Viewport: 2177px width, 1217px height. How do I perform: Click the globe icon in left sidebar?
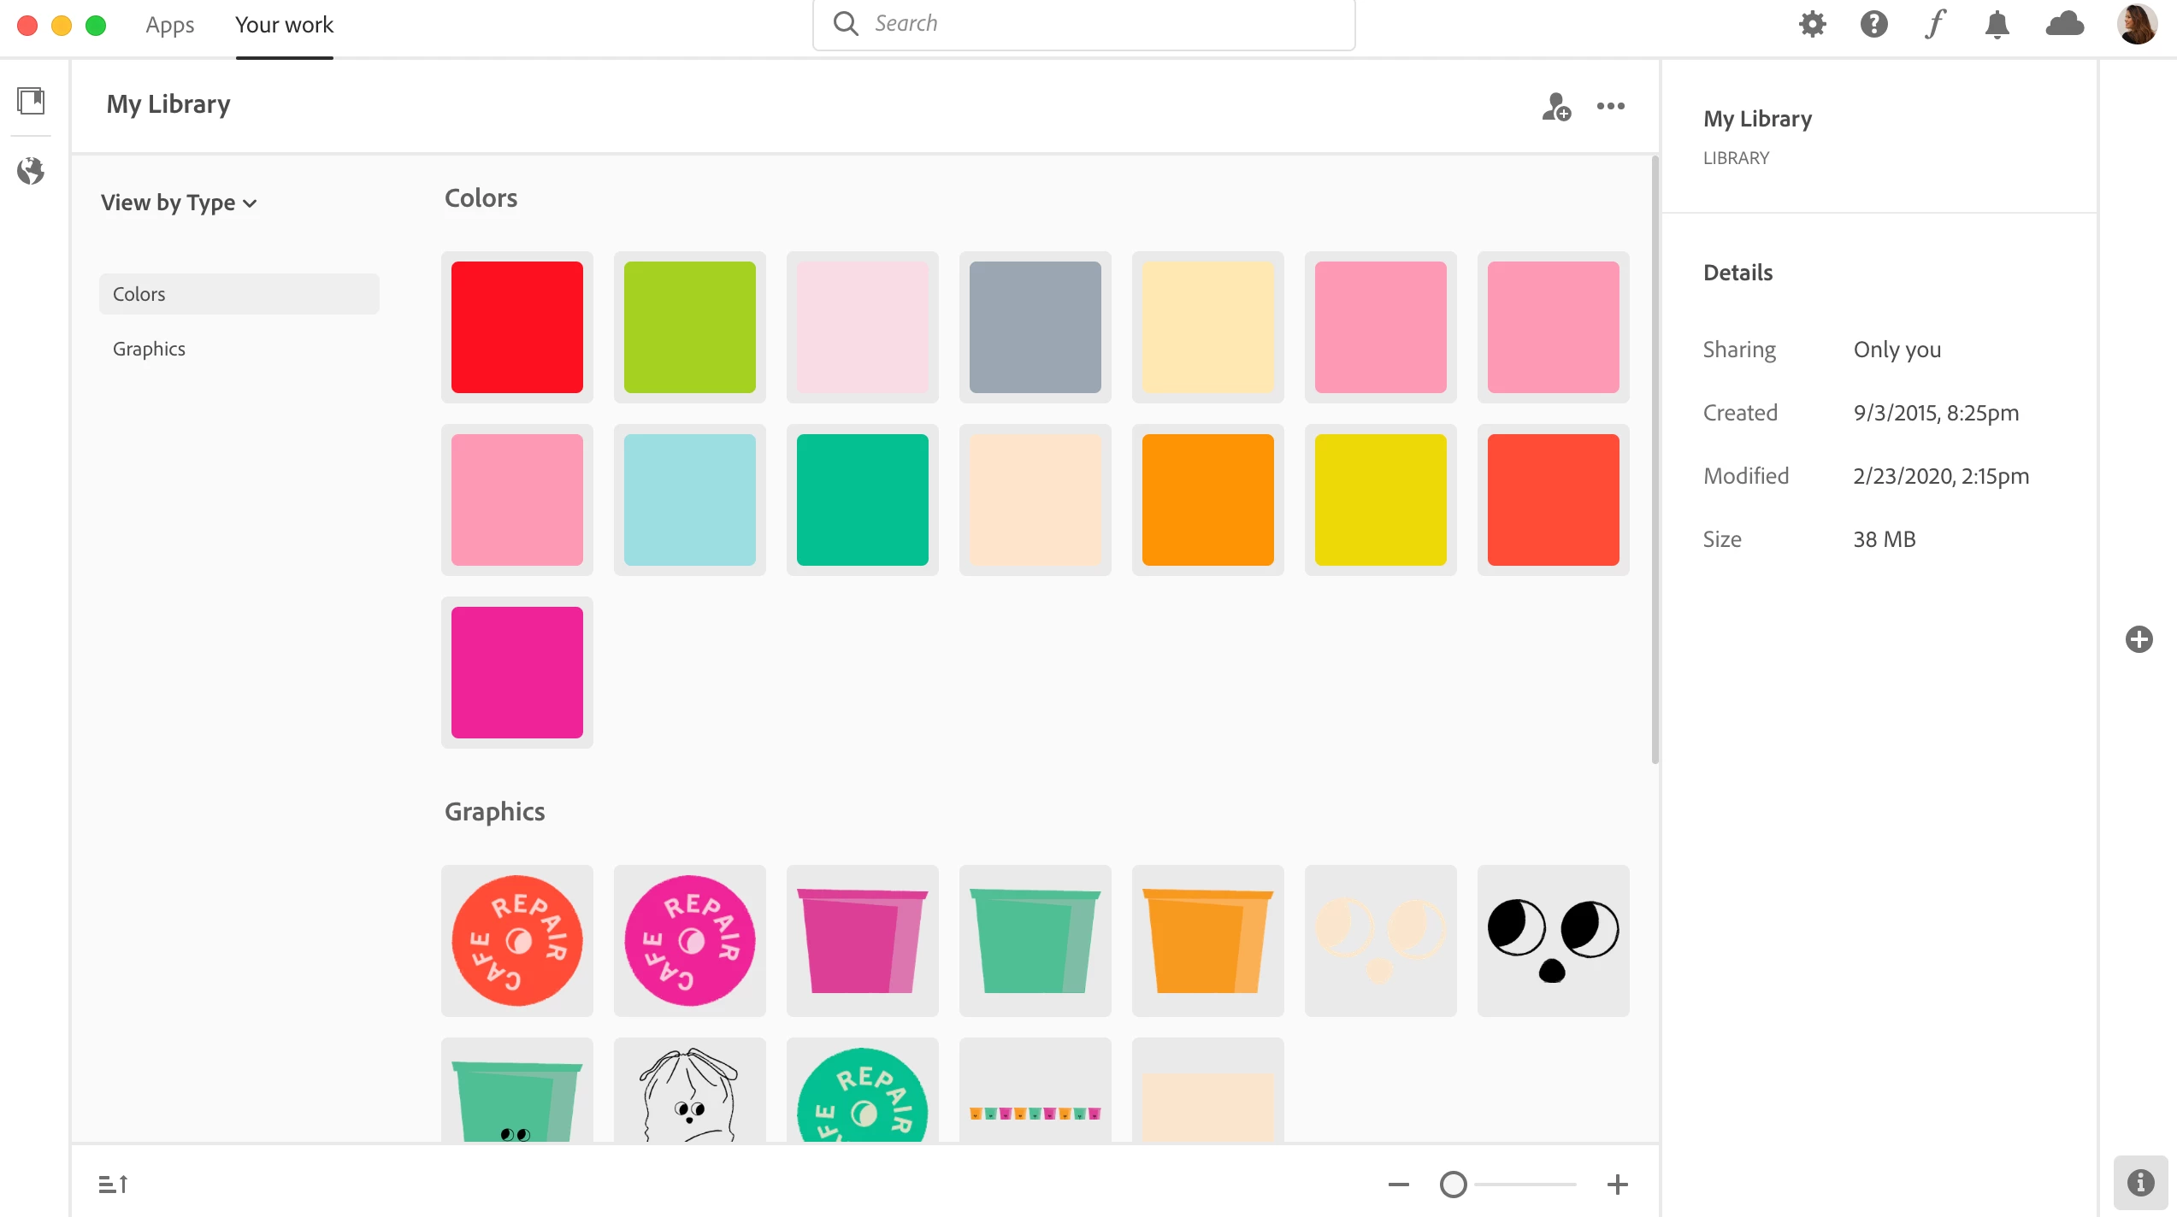[32, 171]
